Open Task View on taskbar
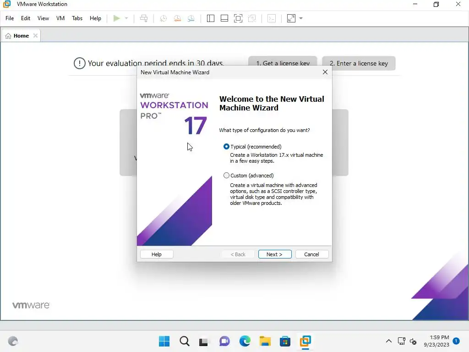The height and width of the screenshot is (352, 469). click(204, 341)
